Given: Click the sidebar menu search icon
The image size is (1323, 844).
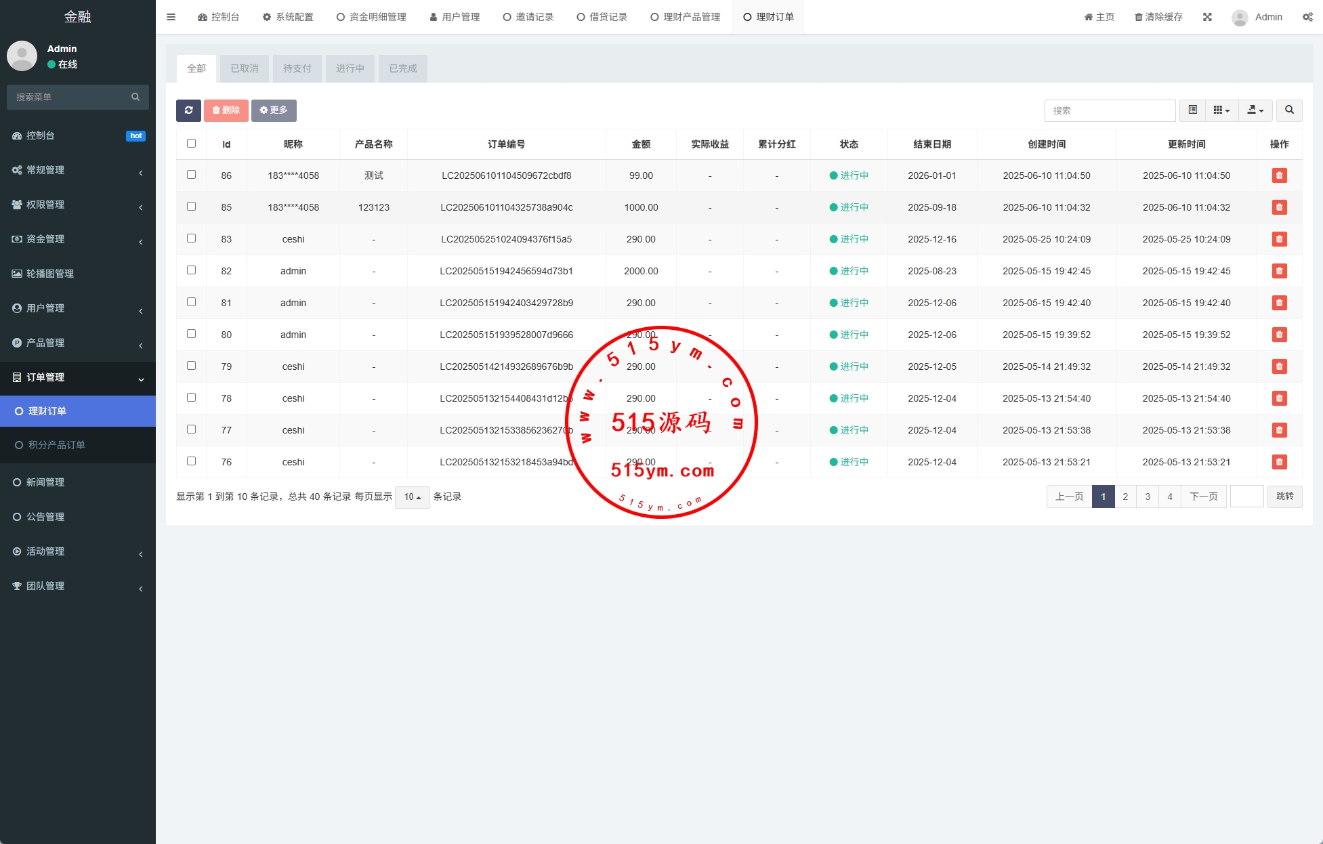Looking at the screenshot, I should [135, 97].
